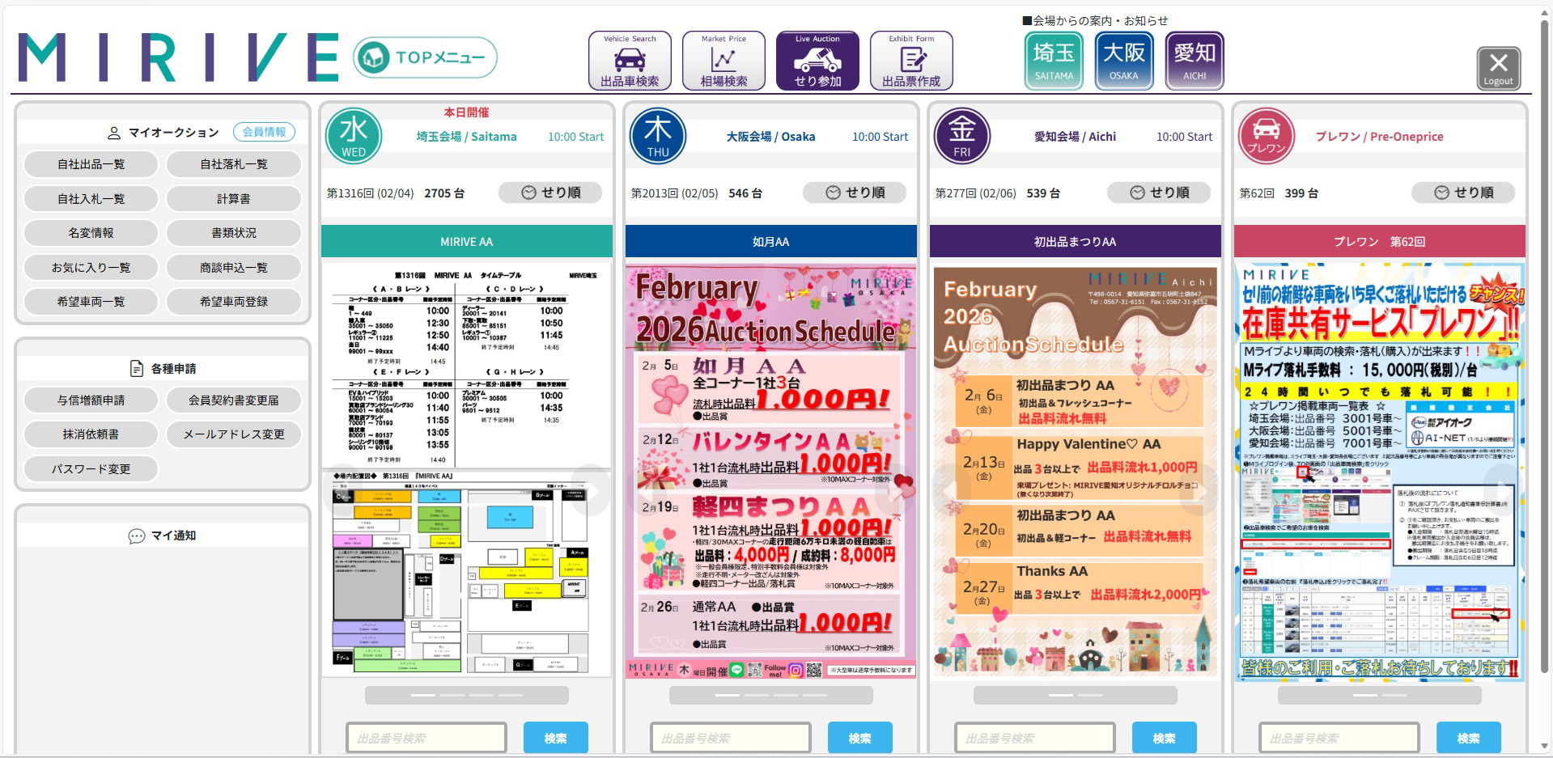The width and height of the screenshot is (1553, 758).
Task: Open 自社出品一覧 in My Auction menu
Action: click(91, 164)
